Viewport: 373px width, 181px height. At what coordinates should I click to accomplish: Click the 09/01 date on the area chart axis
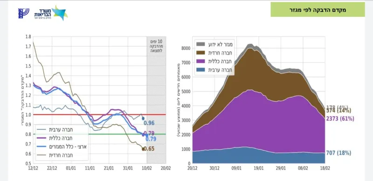[236, 168]
